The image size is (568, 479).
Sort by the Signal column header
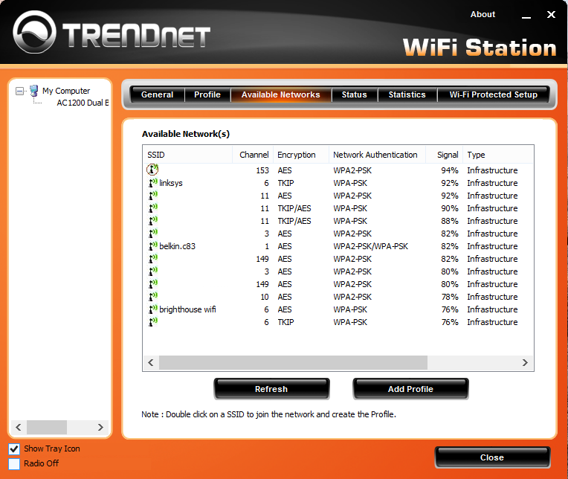click(x=444, y=155)
